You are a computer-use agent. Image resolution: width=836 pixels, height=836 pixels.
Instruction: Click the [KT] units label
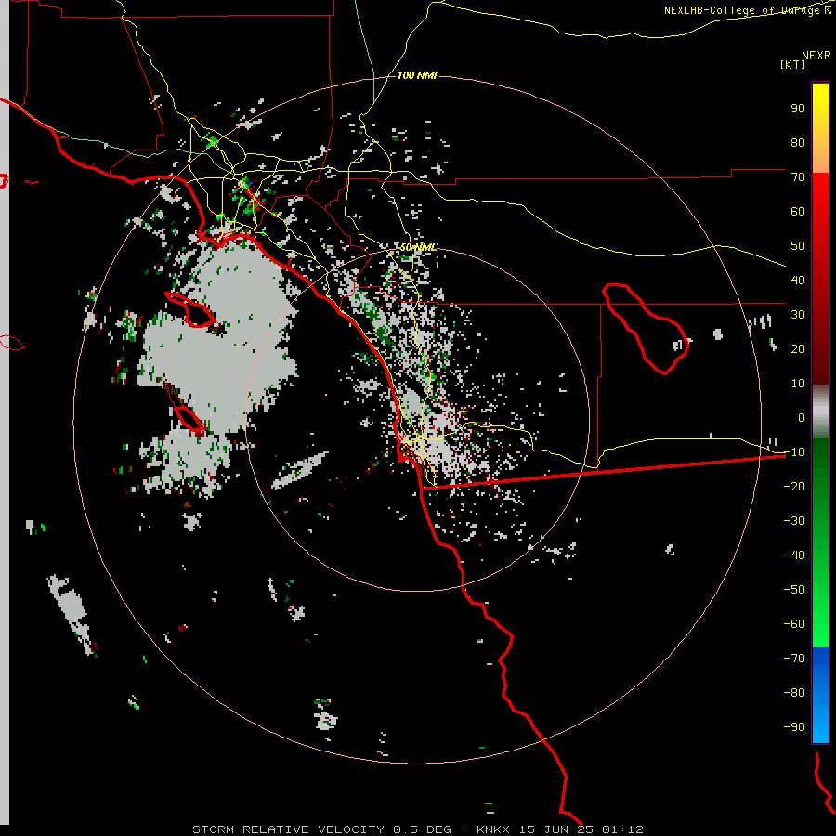pyautogui.click(x=792, y=64)
